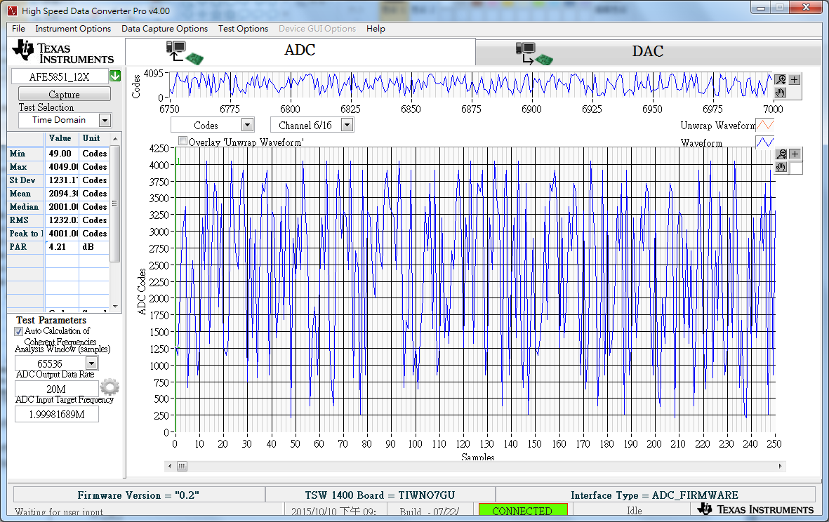Click the Interface Type ADC_FIRMWARE status text
This screenshot has height=522, width=829.
point(654,495)
